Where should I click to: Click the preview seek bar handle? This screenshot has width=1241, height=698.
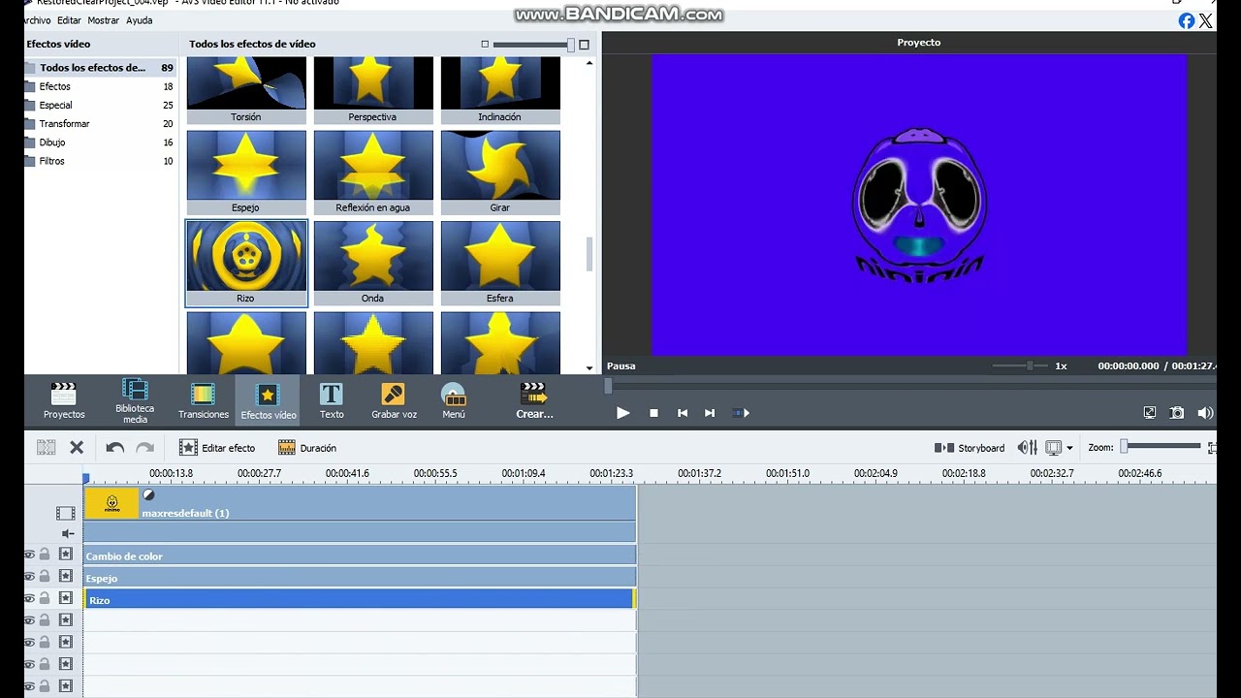pos(608,386)
